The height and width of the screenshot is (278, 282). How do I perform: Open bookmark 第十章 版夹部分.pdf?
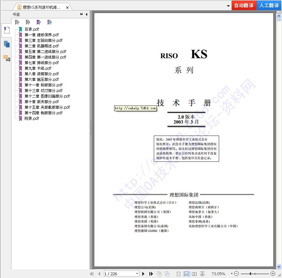(x=41, y=102)
